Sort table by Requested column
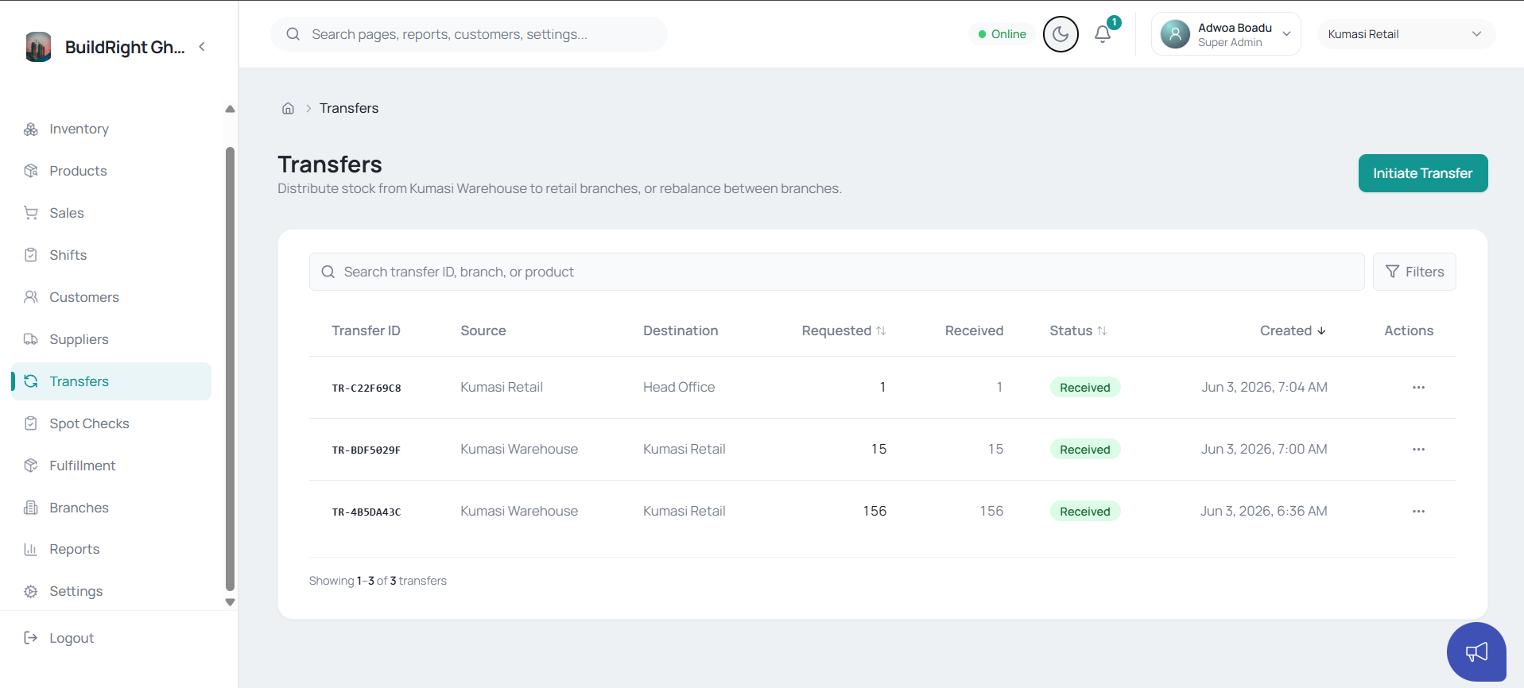This screenshot has width=1524, height=688. pyautogui.click(x=843, y=330)
